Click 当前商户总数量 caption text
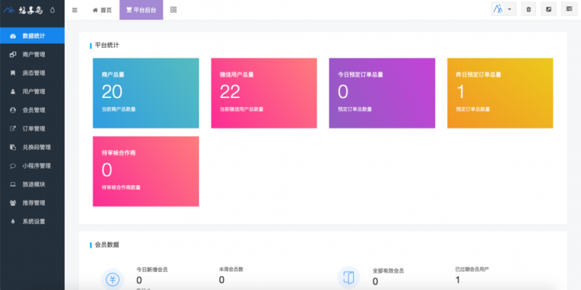581x290 pixels. (x=119, y=109)
